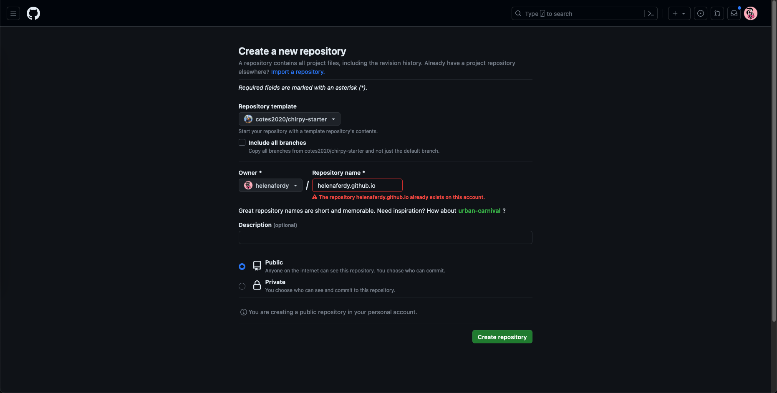Use the suggested name urban-carnival
Image resolution: width=777 pixels, height=393 pixels.
479,211
